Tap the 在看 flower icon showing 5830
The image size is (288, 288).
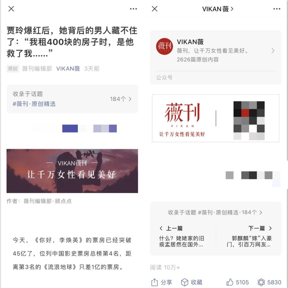(269, 282)
